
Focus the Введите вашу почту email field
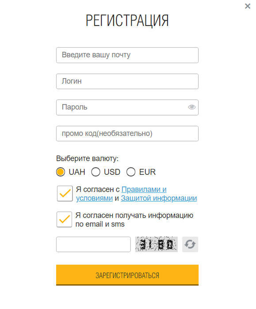click(127, 55)
